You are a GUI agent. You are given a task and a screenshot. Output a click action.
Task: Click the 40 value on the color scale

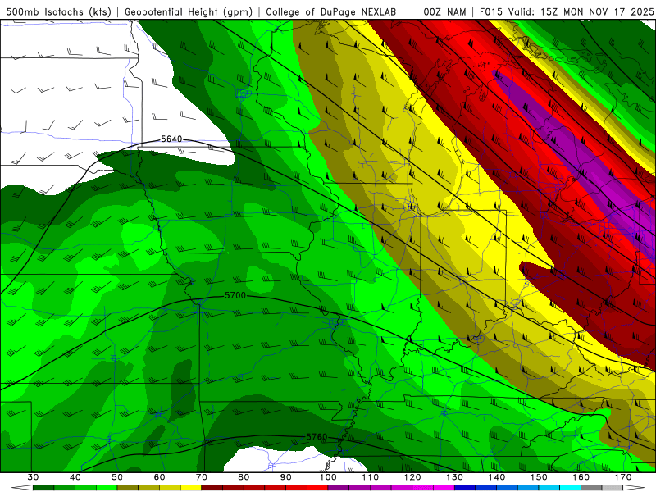click(x=75, y=477)
